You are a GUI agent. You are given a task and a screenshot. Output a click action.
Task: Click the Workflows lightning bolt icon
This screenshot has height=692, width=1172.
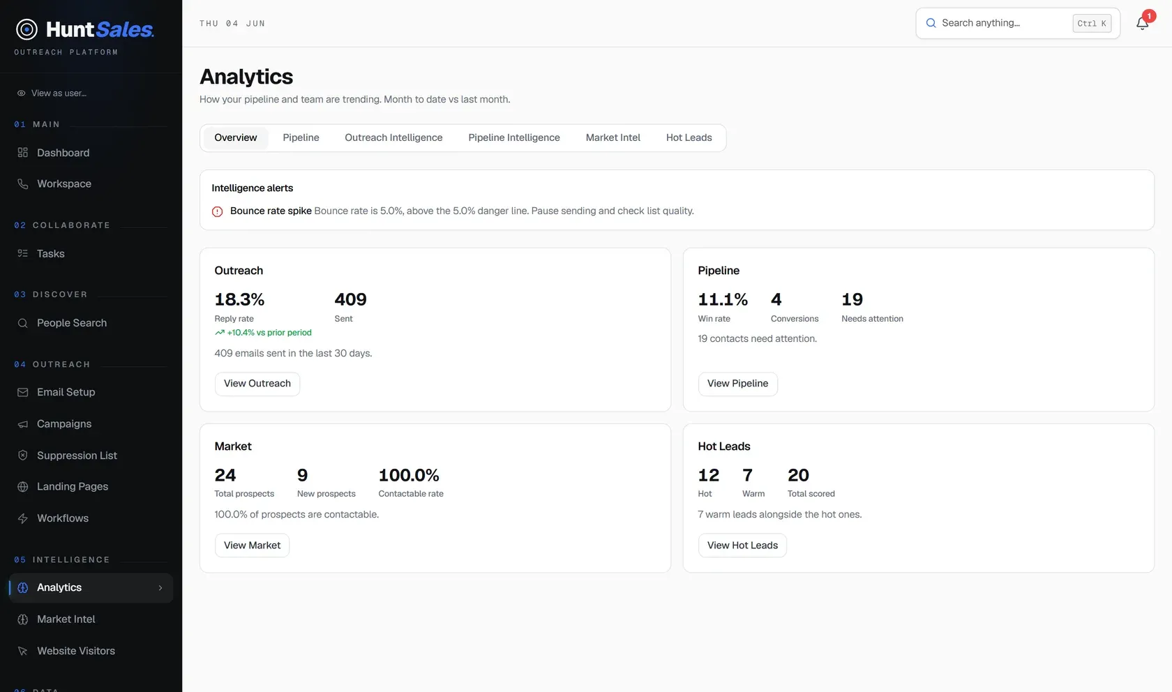point(23,518)
